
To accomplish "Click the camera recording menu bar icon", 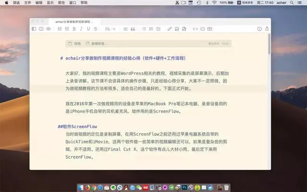I will (x=184, y=2).
